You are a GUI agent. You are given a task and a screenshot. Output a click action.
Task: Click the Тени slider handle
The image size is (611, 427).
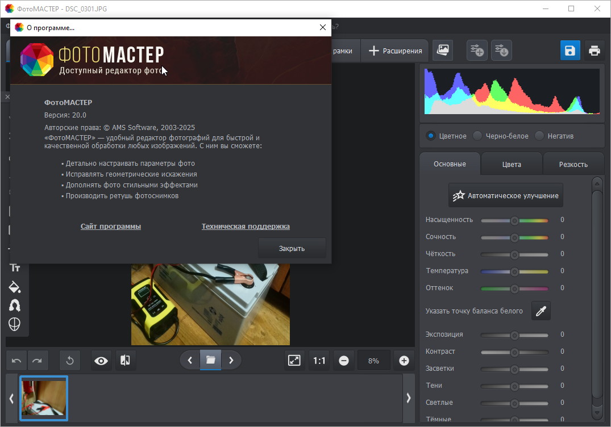point(514,387)
